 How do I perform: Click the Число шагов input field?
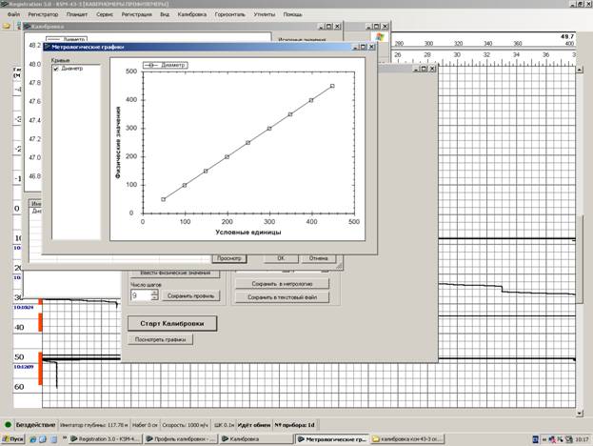point(141,295)
